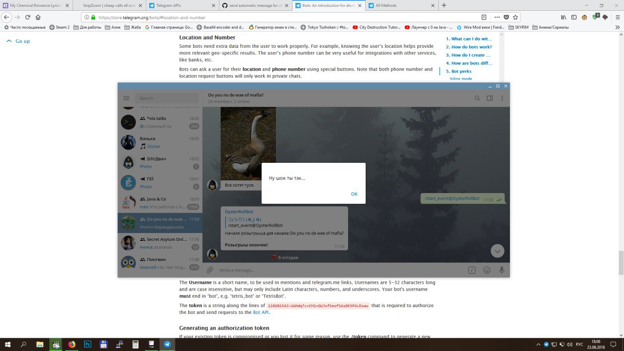Search messages in the current Telegram chat
624x351 pixels.
coord(477,98)
